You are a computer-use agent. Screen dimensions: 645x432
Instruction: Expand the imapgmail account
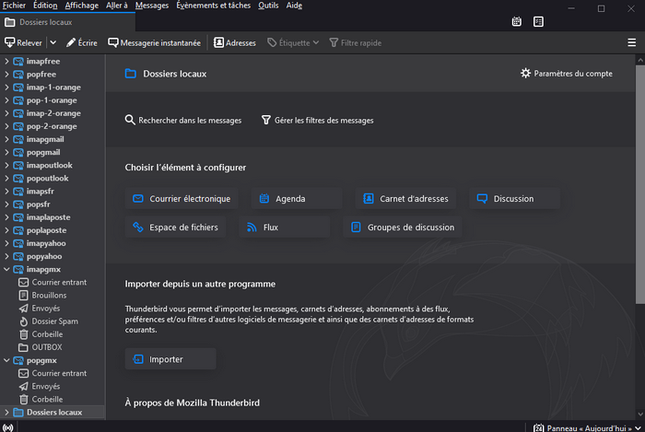coord(6,139)
